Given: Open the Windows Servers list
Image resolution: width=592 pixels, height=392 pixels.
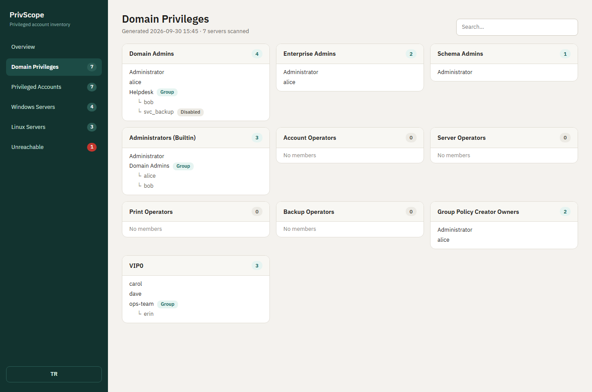Looking at the screenshot, I should click(54, 107).
